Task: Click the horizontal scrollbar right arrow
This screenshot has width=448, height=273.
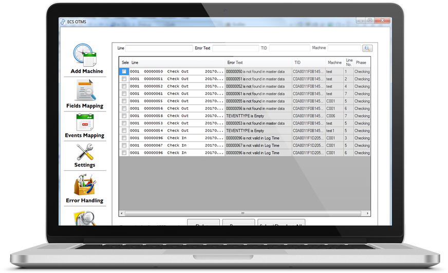Action: click(x=367, y=213)
